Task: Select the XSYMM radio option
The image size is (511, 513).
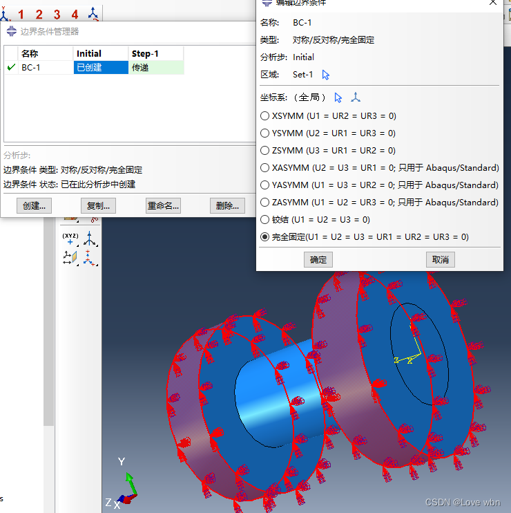Action: 265,116
